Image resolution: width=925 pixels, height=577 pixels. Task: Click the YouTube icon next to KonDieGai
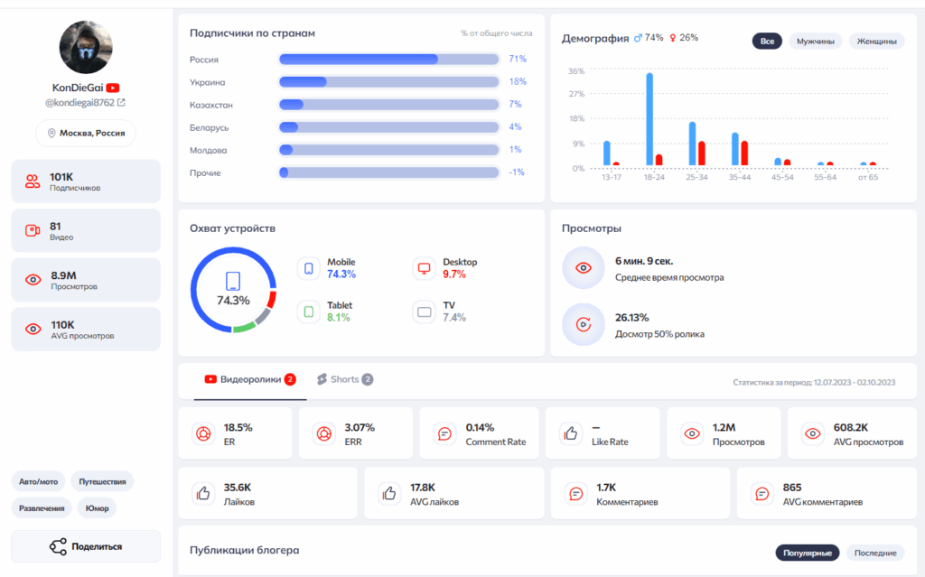click(x=113, y=88)
